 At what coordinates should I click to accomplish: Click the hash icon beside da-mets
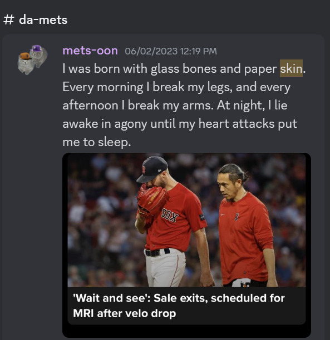click(9, 20)
